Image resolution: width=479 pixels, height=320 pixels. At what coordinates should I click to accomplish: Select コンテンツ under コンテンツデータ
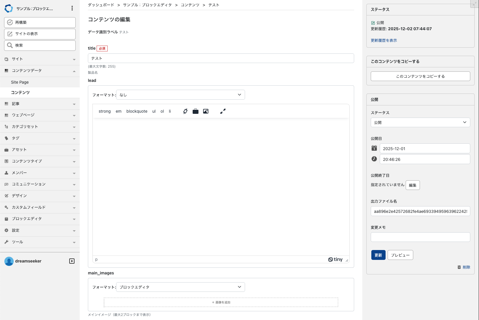point(20,92)
